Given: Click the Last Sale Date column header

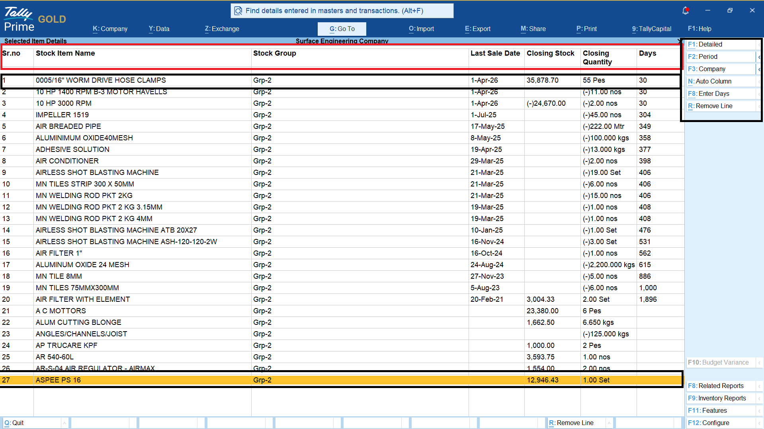Looking at the screenshot, I should click(x=495, y=53).
